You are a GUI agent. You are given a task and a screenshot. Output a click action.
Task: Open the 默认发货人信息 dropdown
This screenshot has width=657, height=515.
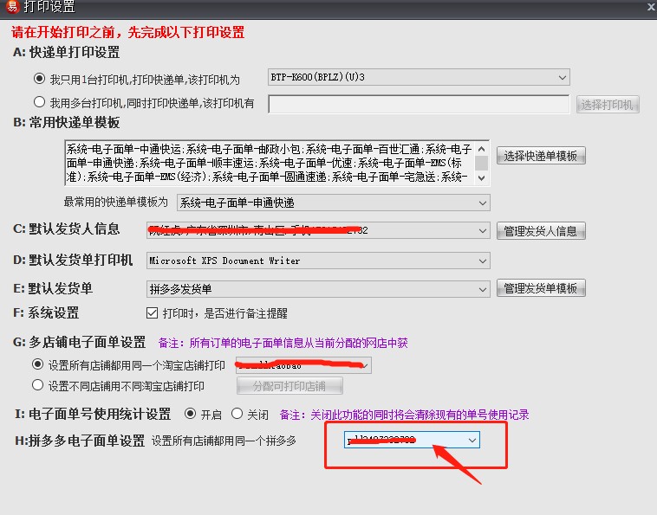tap(482, 230)
